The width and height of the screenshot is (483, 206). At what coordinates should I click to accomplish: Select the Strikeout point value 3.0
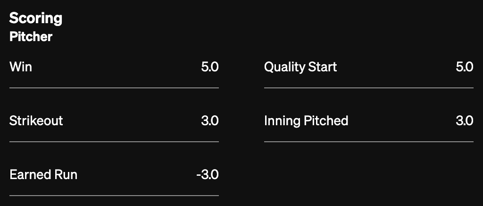click(210, 120)
